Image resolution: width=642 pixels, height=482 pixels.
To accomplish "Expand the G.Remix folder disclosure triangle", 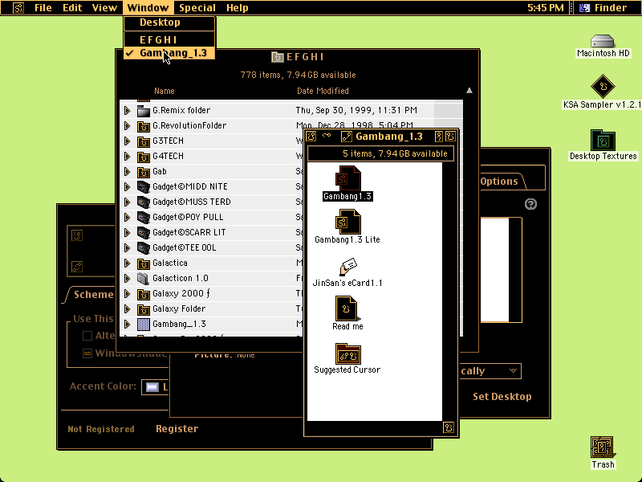I will [x=127, y=111].
